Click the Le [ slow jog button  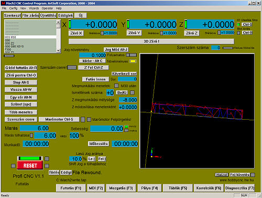click(92, 159)
